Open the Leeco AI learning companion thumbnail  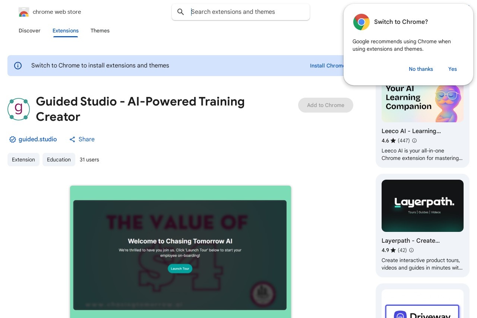(423, 104)
